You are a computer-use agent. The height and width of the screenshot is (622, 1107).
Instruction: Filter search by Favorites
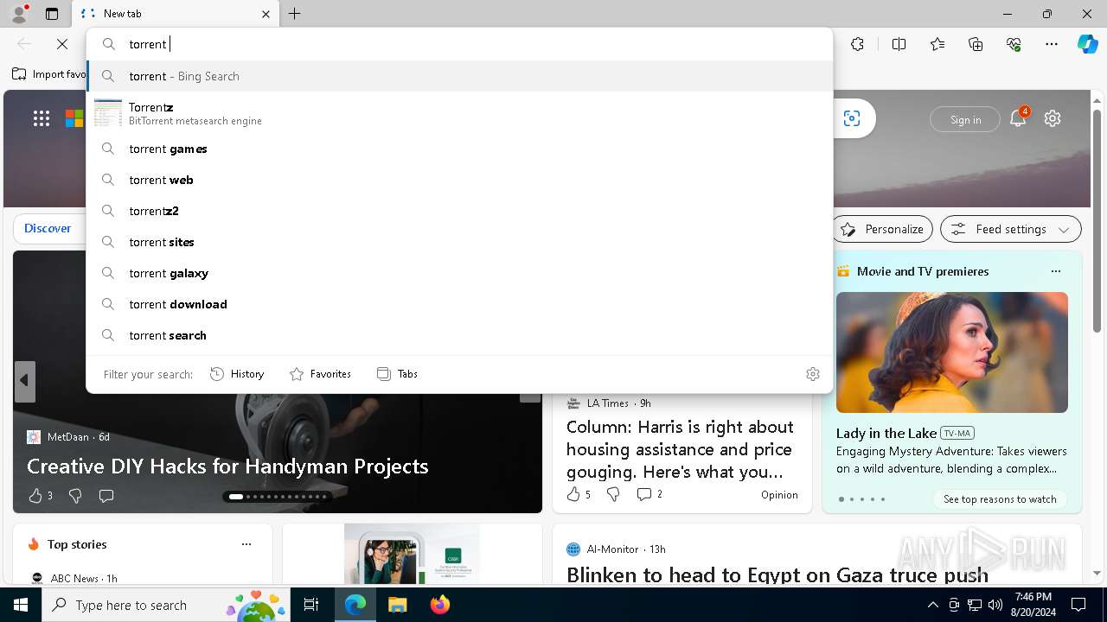[320, 374]
